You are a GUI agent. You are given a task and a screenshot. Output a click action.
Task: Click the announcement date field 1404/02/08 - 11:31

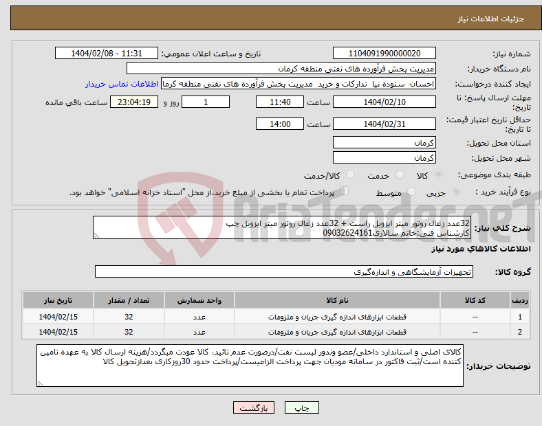pos(107,53)
